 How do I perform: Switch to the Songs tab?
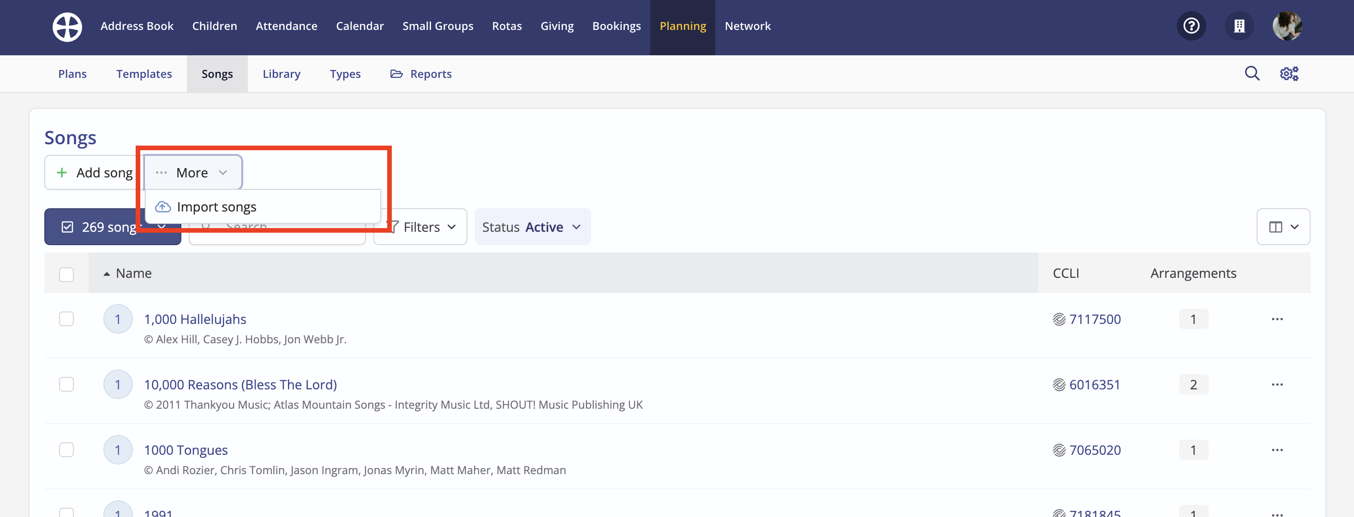point(217,74)
